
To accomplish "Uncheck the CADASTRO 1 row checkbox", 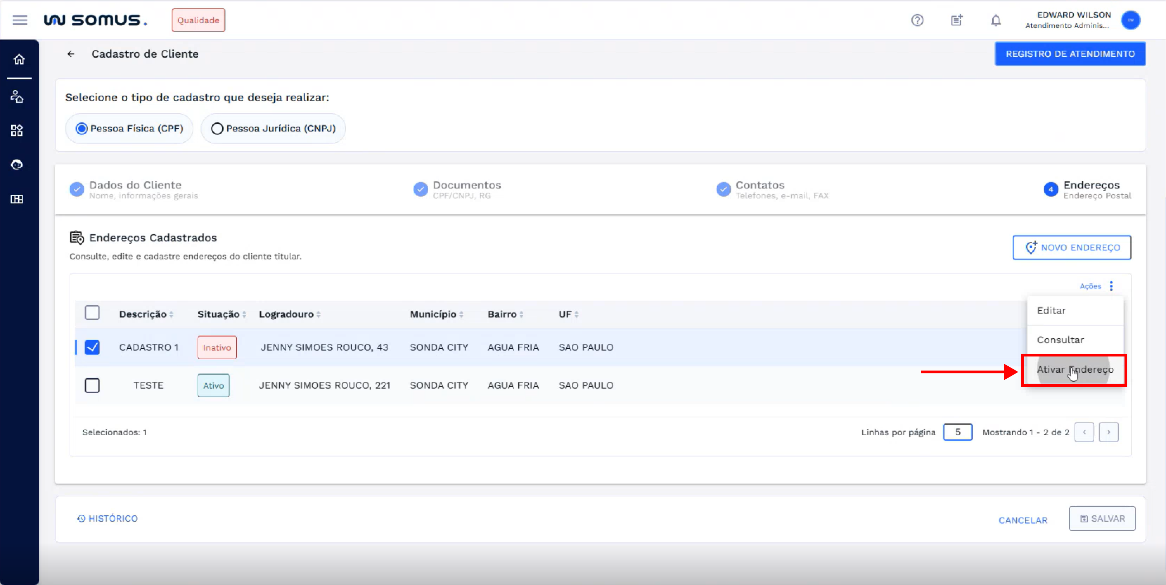I will click(92, 347).
